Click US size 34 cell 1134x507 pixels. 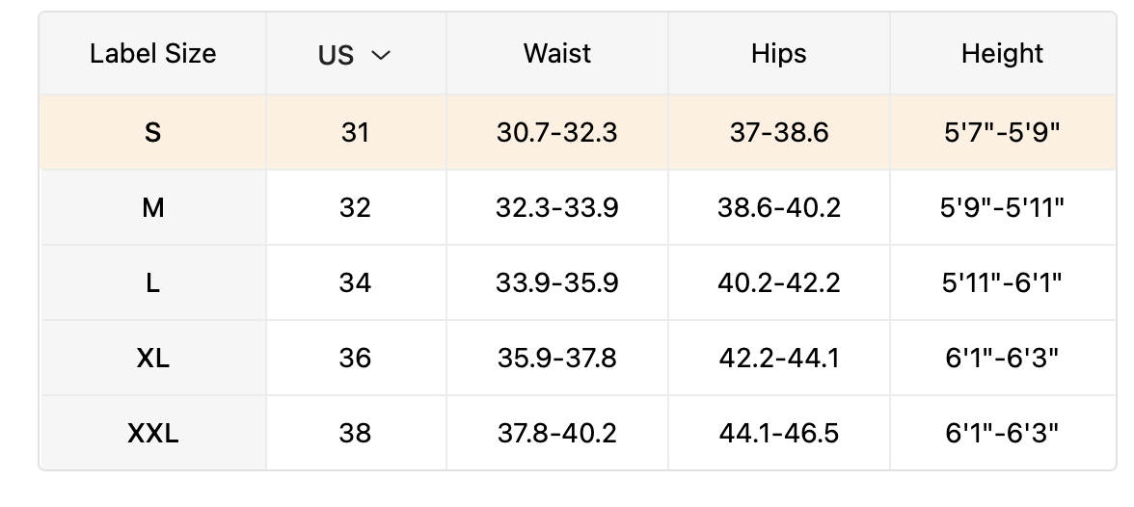click(355, 282)
